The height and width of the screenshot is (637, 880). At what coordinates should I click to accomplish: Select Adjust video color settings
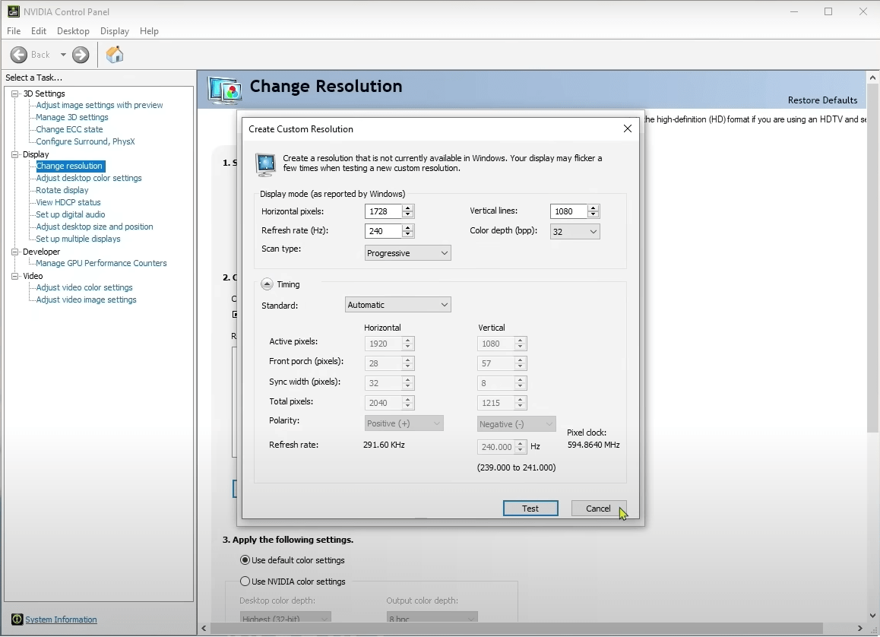point(84,287)
